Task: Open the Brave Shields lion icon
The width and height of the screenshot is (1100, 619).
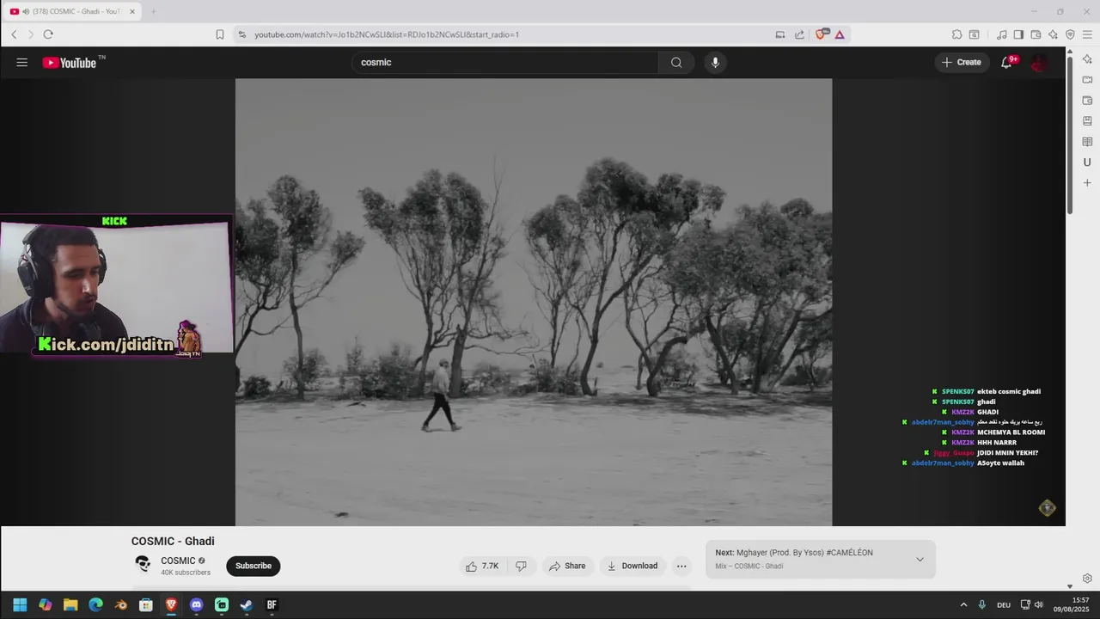Action: tap(821, 34)
